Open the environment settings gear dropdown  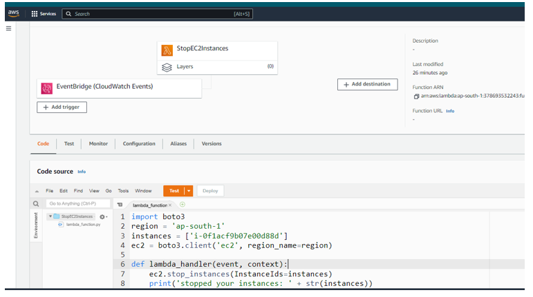[103, 217]
